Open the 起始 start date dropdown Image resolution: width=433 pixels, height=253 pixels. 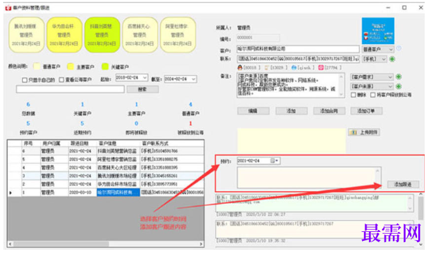pos(145,78)
